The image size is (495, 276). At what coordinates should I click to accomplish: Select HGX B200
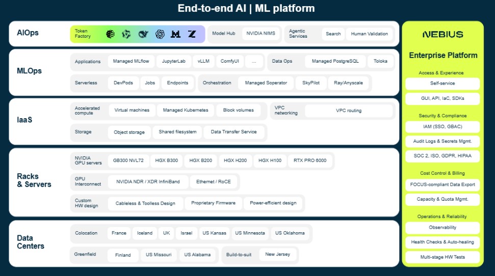(x=201, y=160)
